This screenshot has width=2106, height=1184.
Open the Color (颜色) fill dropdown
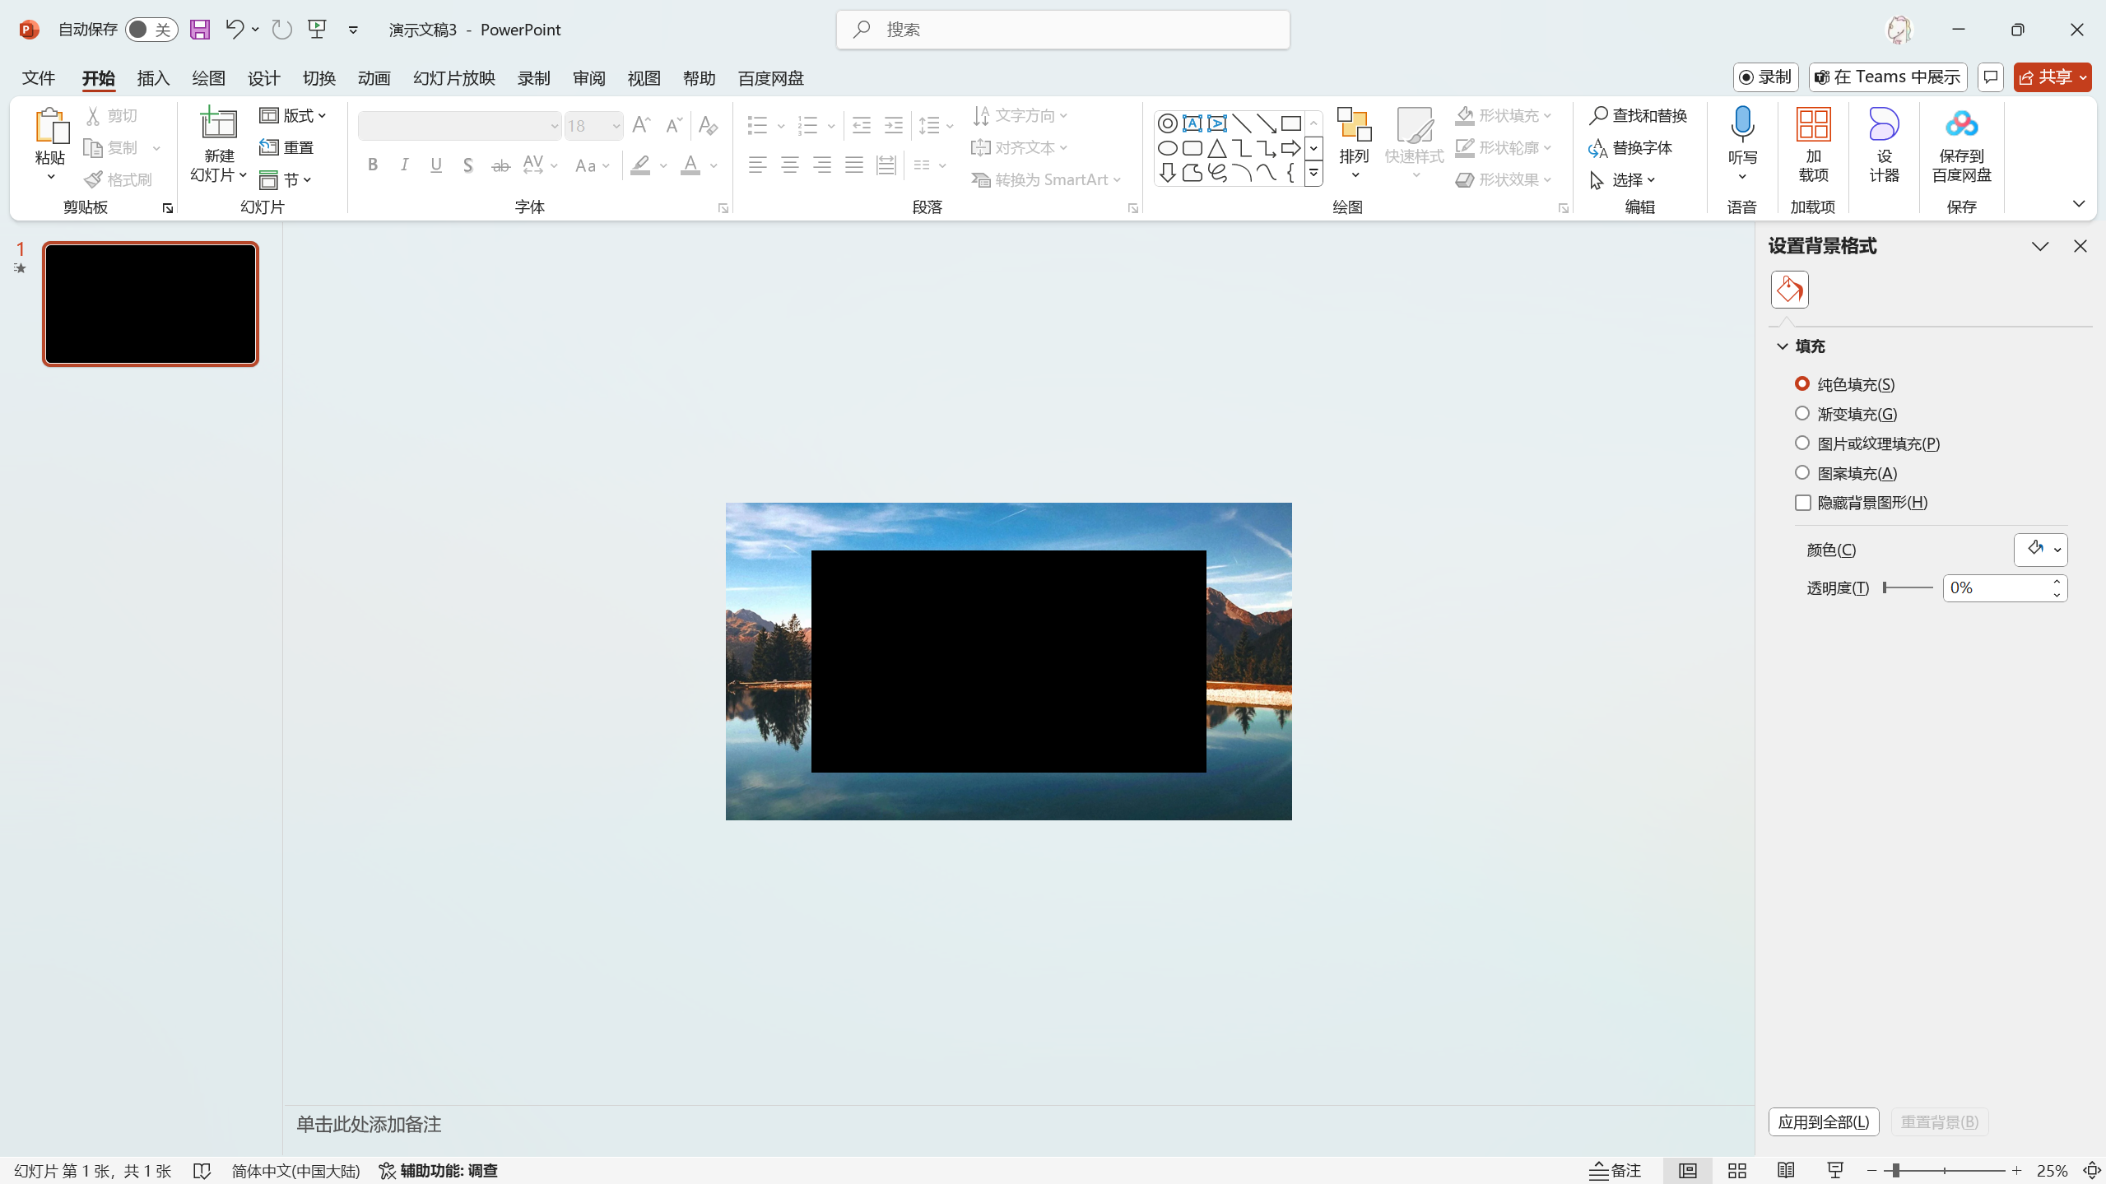click(2040, 550)
